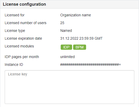Click the equals sign ending the Instance ID
The height and width of the screenshot is (107, 139).
pos(120,65)
